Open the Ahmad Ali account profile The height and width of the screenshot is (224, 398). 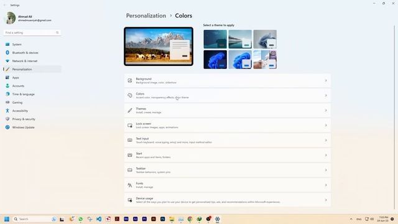pyautogui.click(x=29, y=18)
